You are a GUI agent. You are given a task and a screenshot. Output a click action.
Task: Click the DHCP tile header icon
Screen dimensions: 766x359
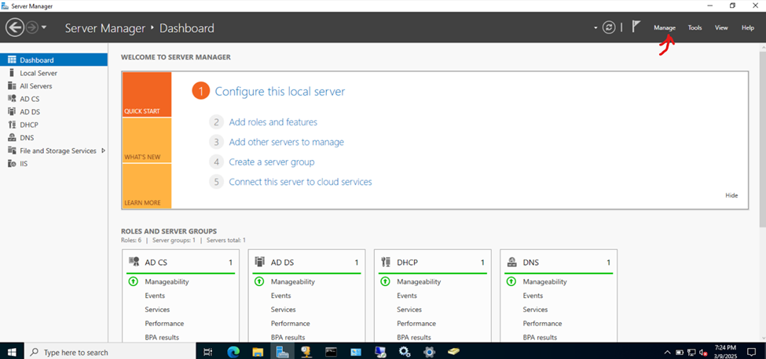coord(386,262)
